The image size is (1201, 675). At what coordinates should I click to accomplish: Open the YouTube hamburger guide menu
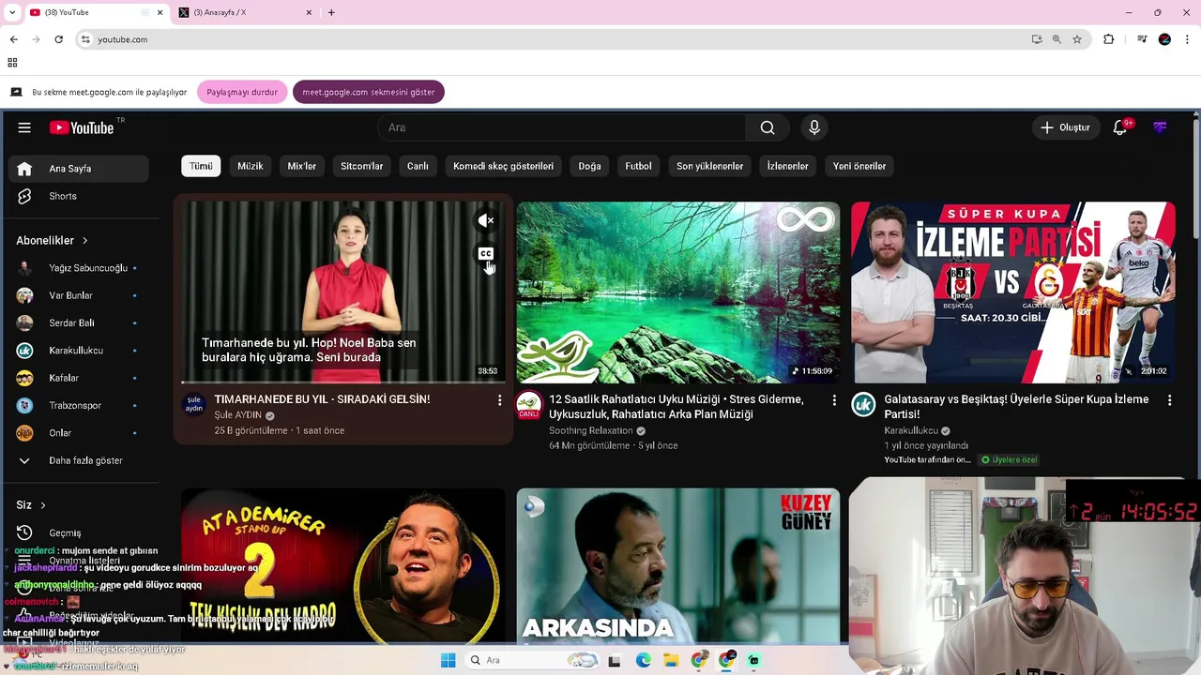coord(24,127)
